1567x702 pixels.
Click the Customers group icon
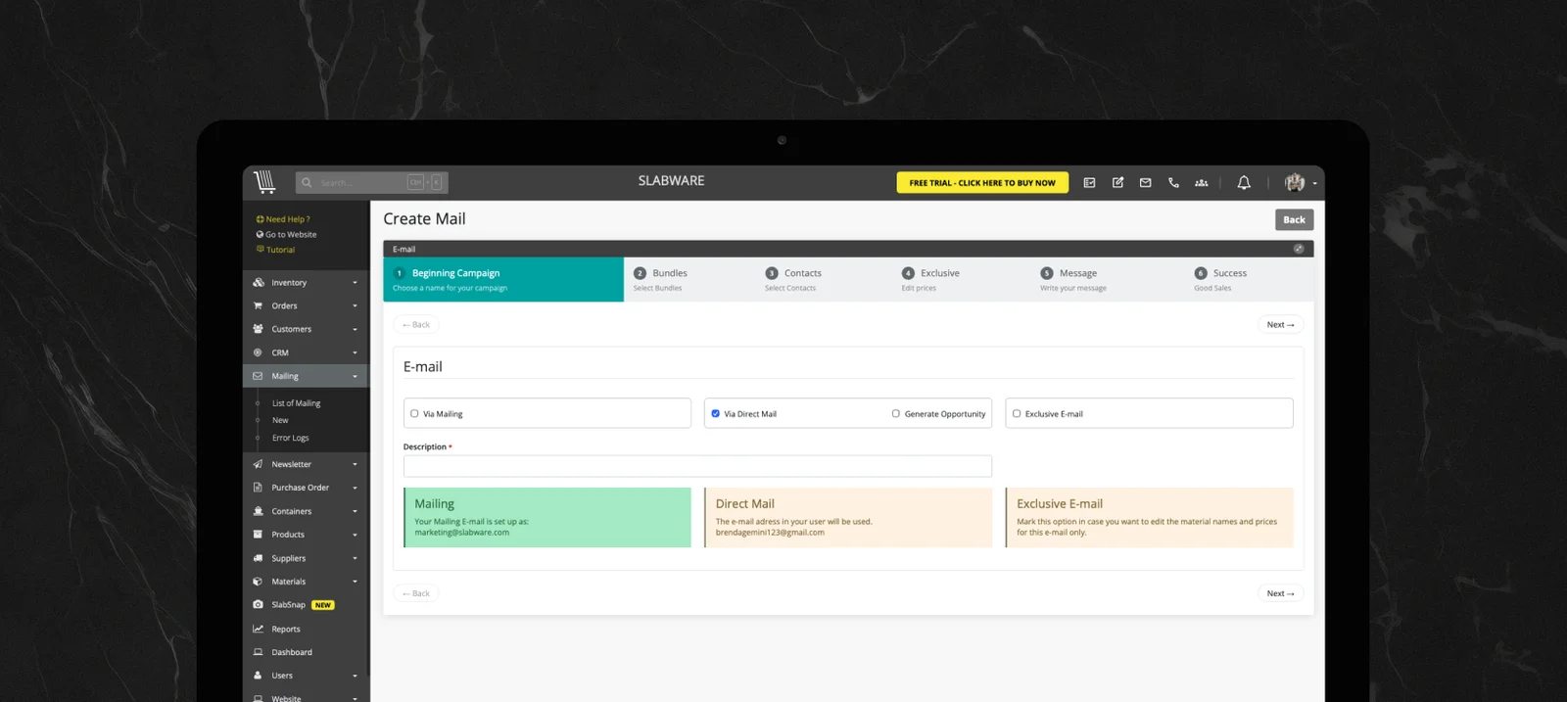(258, 329)
